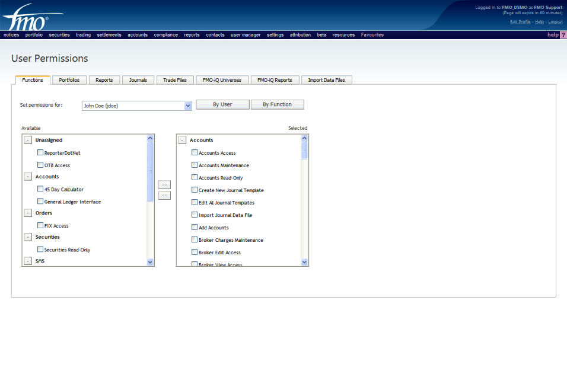Click the move right >> arrow button
Viewport: 567px width, 377px height.
point(164,184)
